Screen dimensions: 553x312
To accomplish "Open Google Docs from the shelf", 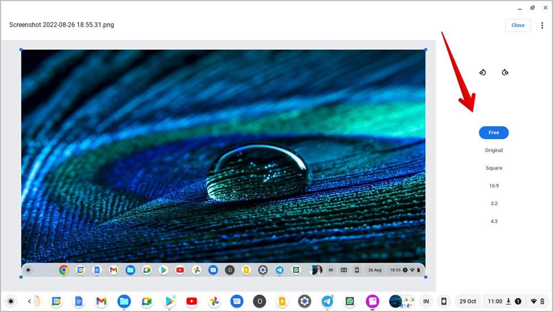I will 79,301.
